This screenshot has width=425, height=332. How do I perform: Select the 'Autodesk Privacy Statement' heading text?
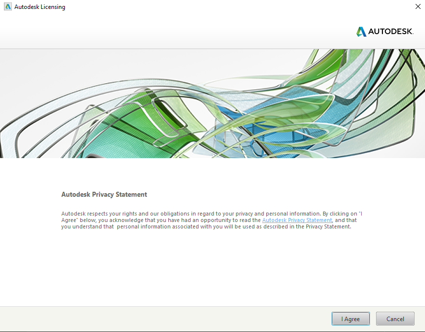click(x=104, y=194)
